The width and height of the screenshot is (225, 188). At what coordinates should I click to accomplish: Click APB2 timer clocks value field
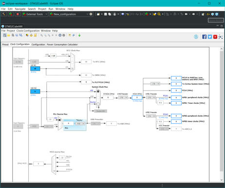pos(176,121)
